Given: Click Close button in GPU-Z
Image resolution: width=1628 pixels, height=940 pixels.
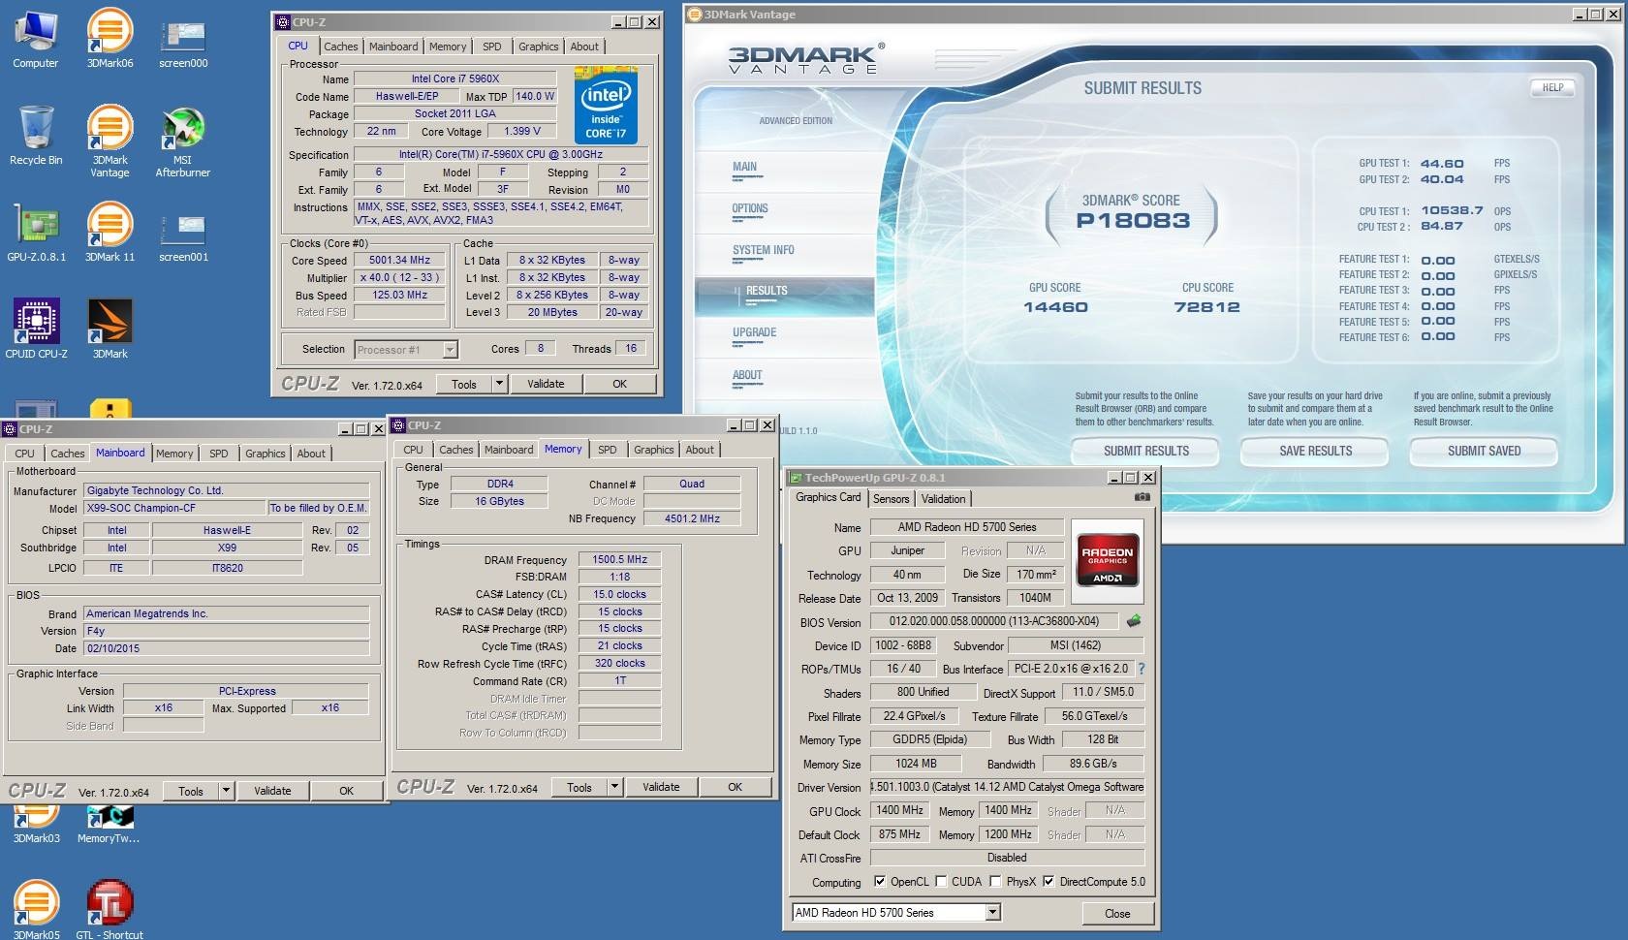Looking at the screenshot, I should (x=1117, y=913).
